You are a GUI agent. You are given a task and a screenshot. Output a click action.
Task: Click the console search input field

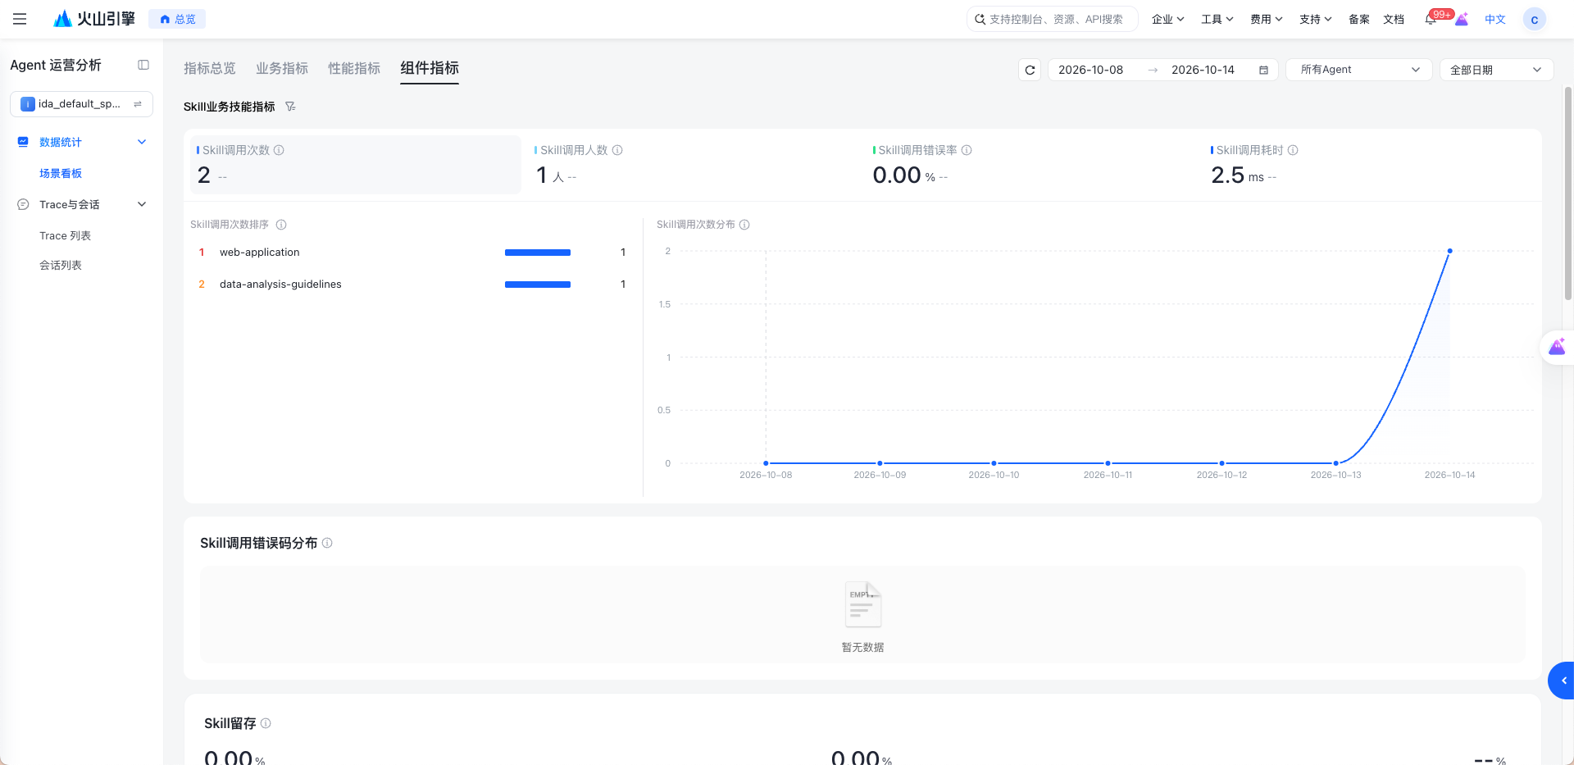tap(1053, 19)
